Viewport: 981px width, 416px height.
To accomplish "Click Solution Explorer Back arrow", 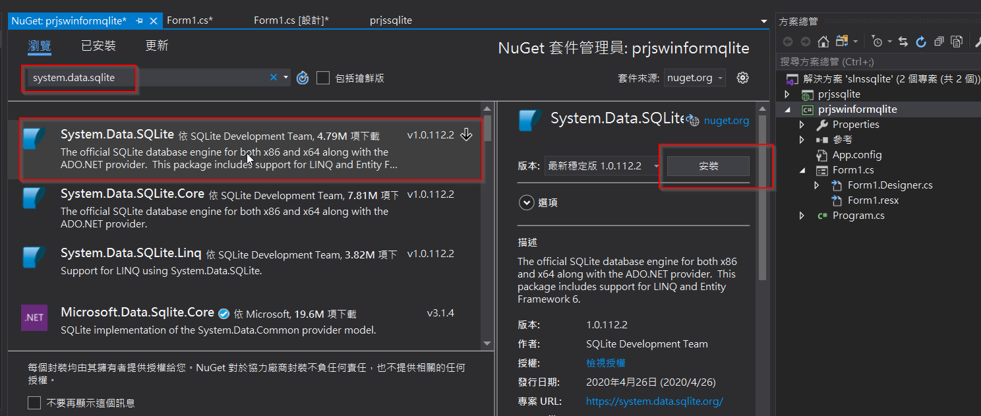I will pos(787,42).
